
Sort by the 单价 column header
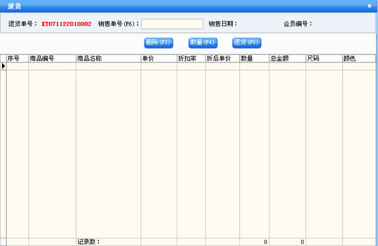click(159, 59)
